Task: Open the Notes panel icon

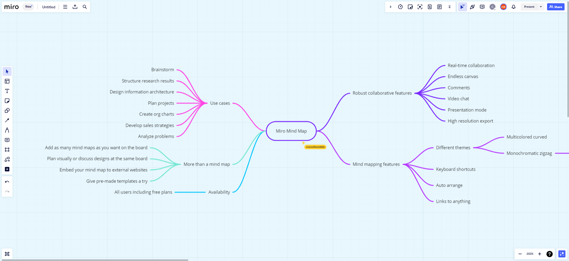Action: pos(439,7)
